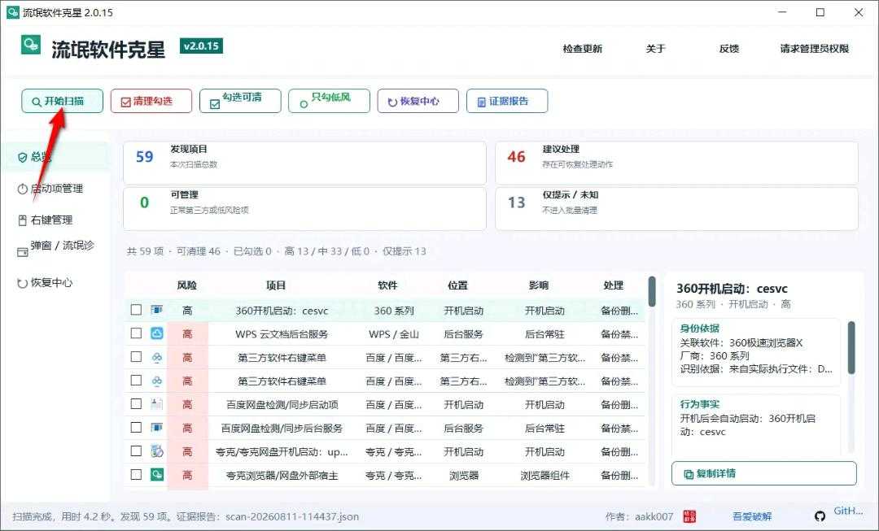Image resolution: width=879 pixels, height=531 pixels.
Task: Sort by the 位置 column header
Action: click(x=457, y=285)
